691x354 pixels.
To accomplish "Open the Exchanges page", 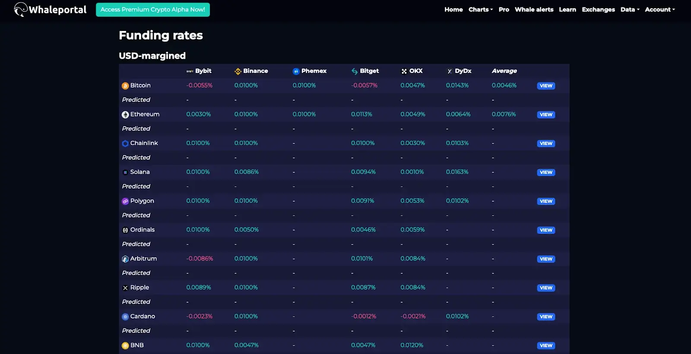I will (598, 9).
